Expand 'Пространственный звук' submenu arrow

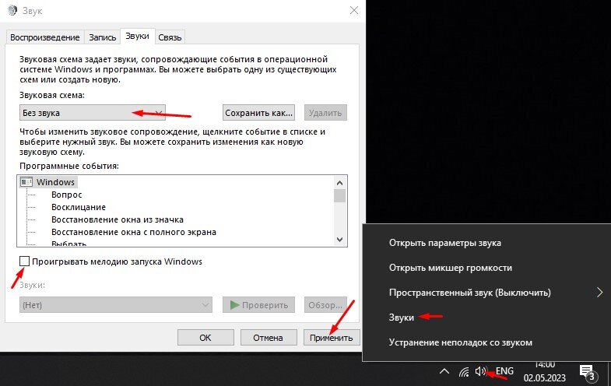pos(599,292)
